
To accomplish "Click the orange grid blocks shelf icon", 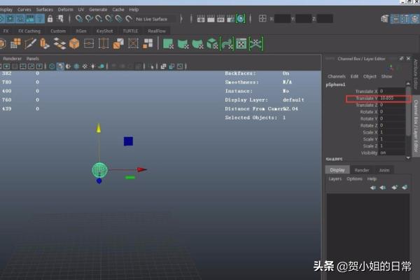I will click(x=15, y=43).
